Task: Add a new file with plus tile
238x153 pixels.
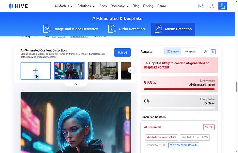Action: pyautogui.click(x=36, y=71)
